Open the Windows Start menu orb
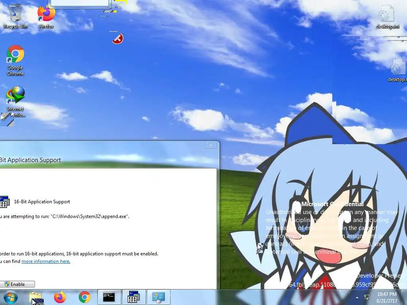The height and width of the screenshot is (305, 407). coord(10,297)
